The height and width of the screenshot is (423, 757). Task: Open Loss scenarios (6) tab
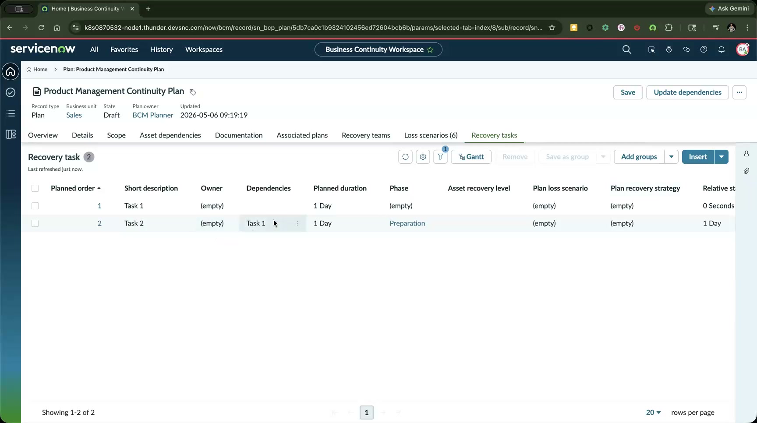[x=431, y=135]
